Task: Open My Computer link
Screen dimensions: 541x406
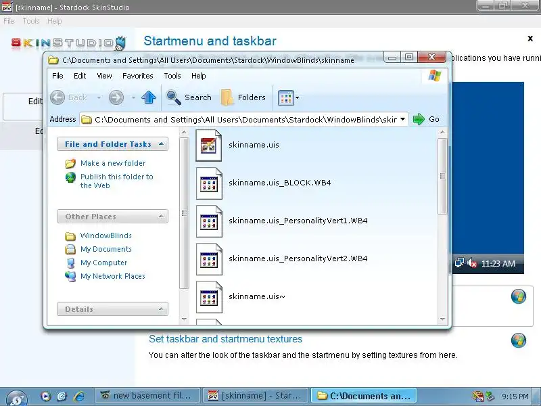Action: tap(104, 263)
